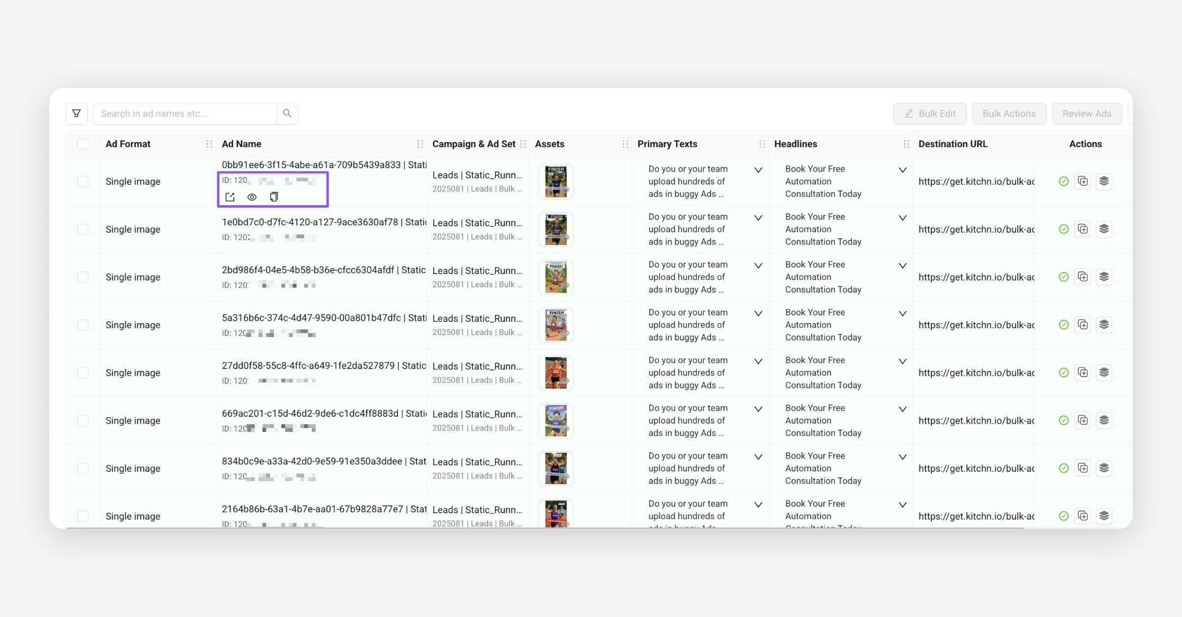This screenshot has height=617, width=1182.
Task: Click duplicate icon in first row actions
Action: point(1083,181)
